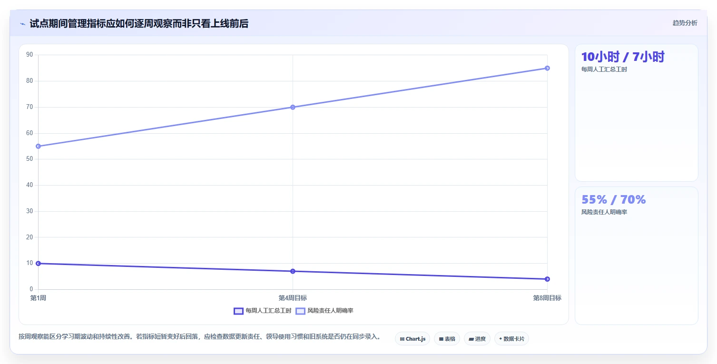Select the 数据卡片 tag chip
Screen dimensions: 717x364
point(511,339)
